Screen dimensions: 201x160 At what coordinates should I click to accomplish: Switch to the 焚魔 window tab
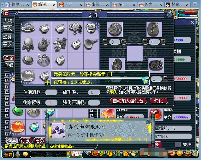pyautogui.click(x=177, y=5)
